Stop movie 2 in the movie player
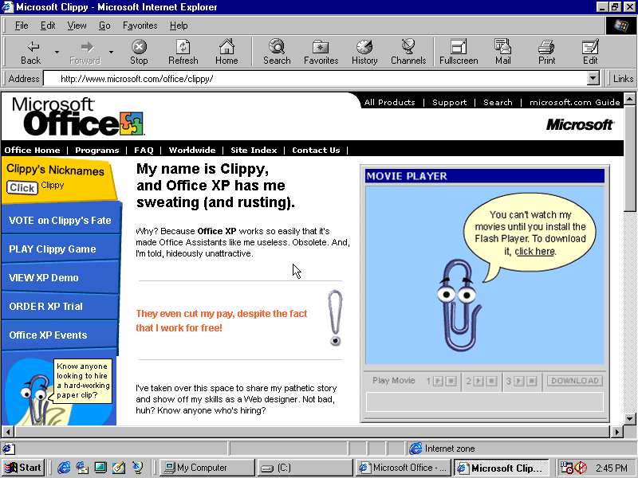Viewport: 638px width, 478px height. pyautogui.click(x=491, y=381)
